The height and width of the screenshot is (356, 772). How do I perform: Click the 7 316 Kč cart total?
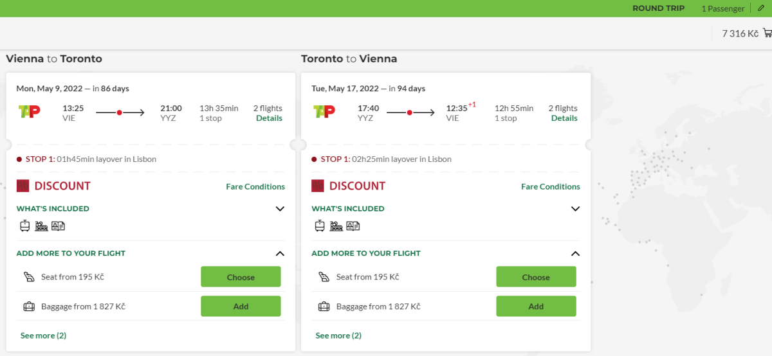point(740,33)
